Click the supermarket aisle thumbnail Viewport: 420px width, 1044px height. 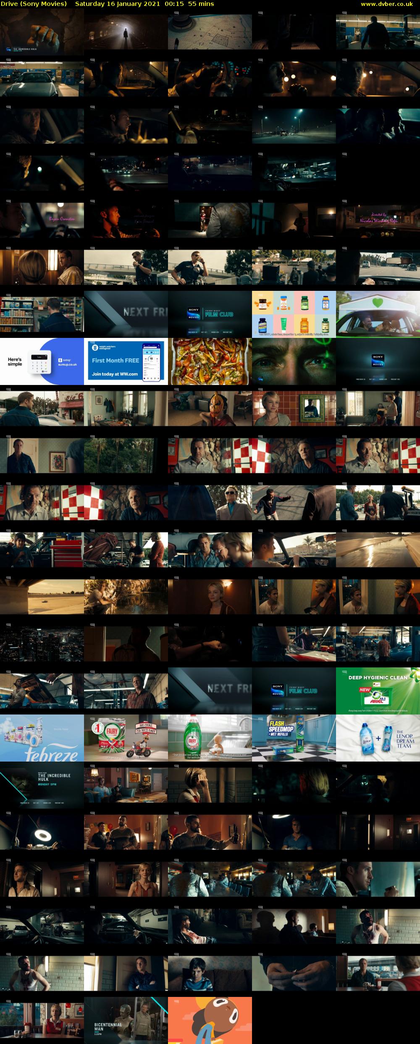(x=42, y=314)
